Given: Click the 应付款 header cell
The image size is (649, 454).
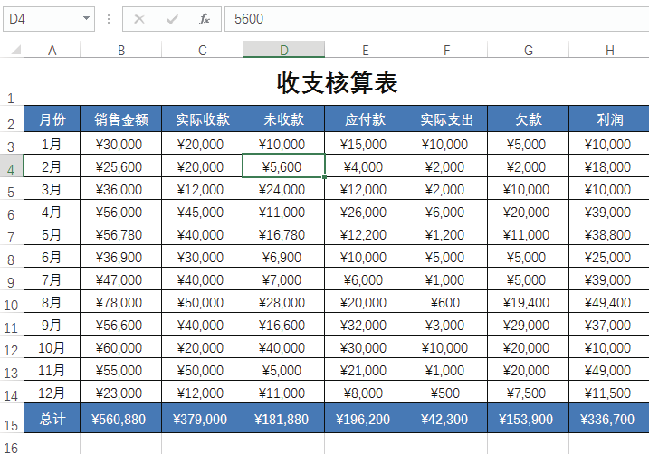Looking at the screenshot, I should click(366, 119).
